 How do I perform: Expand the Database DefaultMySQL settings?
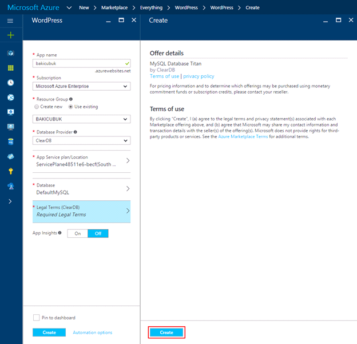pos(81,189)
